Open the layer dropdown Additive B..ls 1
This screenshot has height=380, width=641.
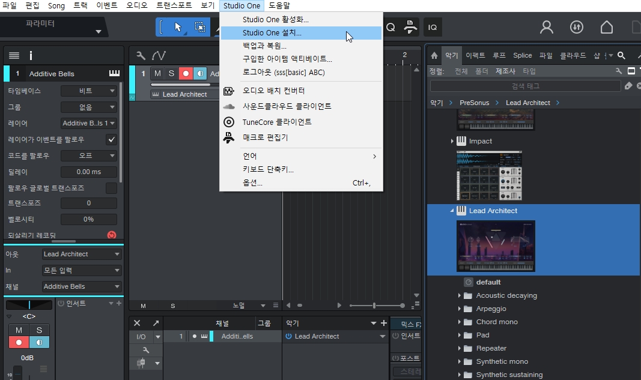(x=89, y=123)
